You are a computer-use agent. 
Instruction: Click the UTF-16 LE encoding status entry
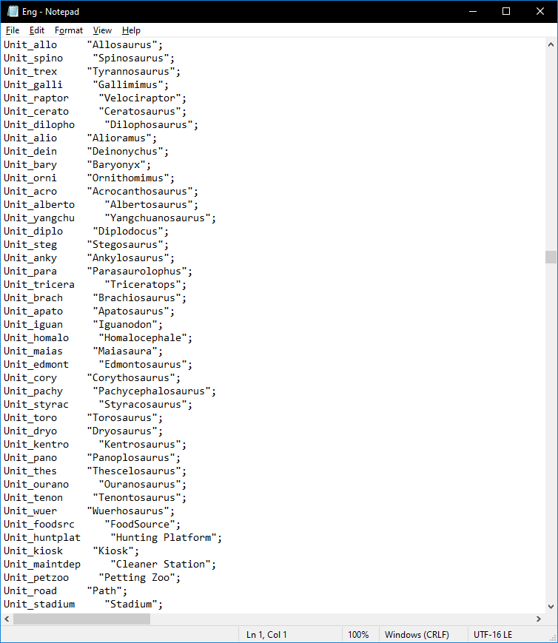(493, 635)
